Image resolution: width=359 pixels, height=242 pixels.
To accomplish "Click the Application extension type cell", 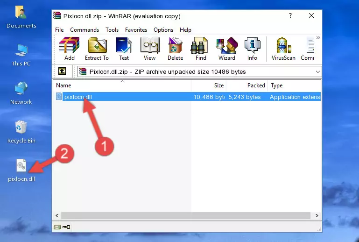I will click(x=295, y=97).
